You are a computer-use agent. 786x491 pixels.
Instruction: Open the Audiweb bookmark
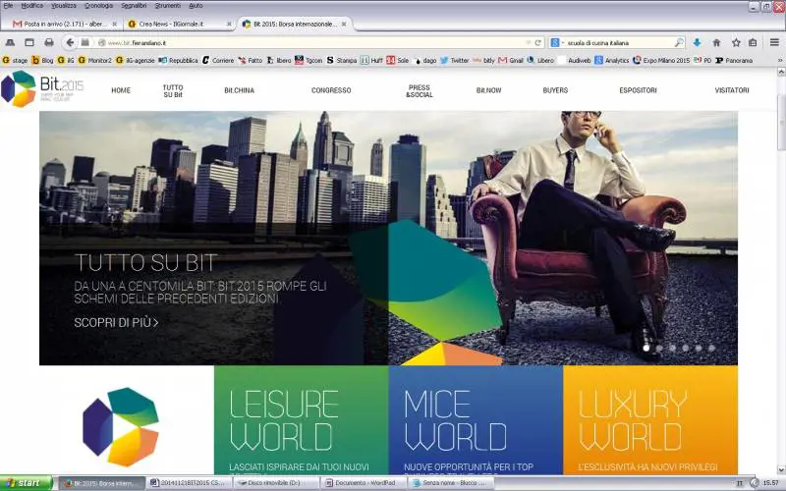click(575, 60)
